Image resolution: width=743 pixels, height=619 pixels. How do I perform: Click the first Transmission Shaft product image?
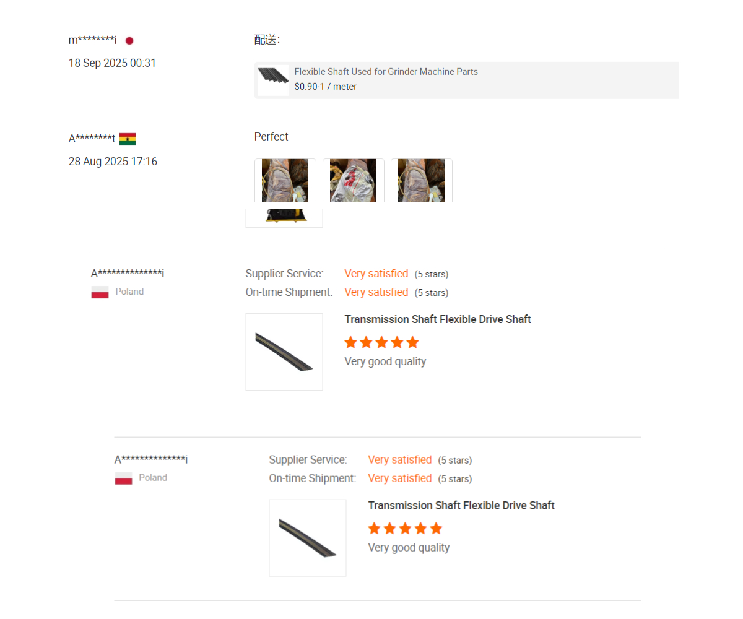click(284, 352)
